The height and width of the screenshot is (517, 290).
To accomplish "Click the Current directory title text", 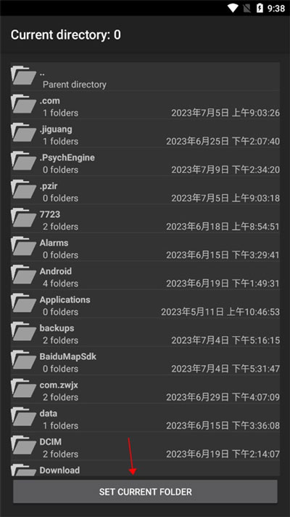I will [x=66, y=35].
